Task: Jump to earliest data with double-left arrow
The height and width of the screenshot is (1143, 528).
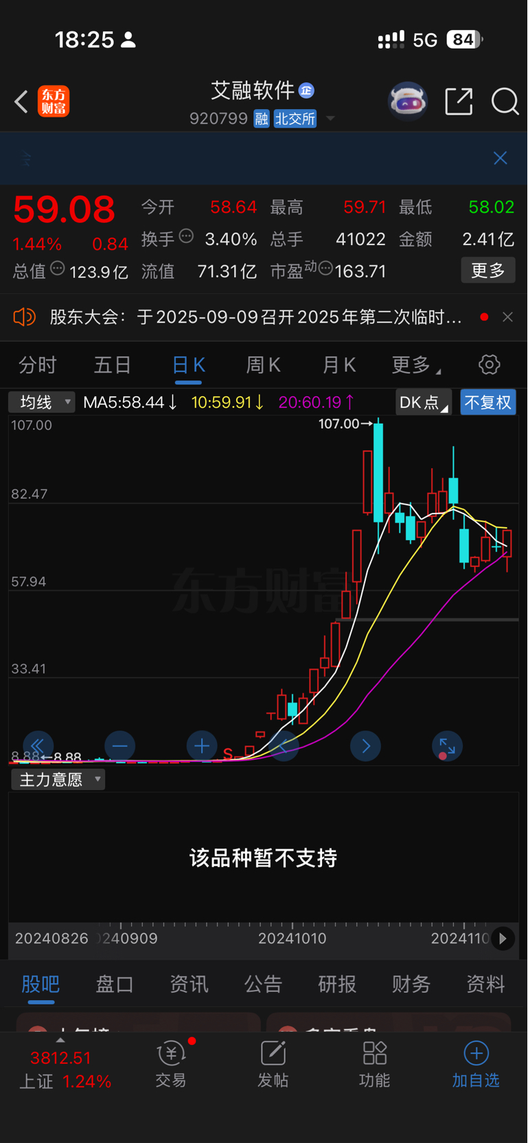Action: pyautogui.click(x=38, y=746)
